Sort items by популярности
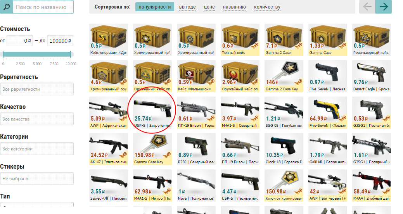This screenshot has width=403, height=214. 155,7
